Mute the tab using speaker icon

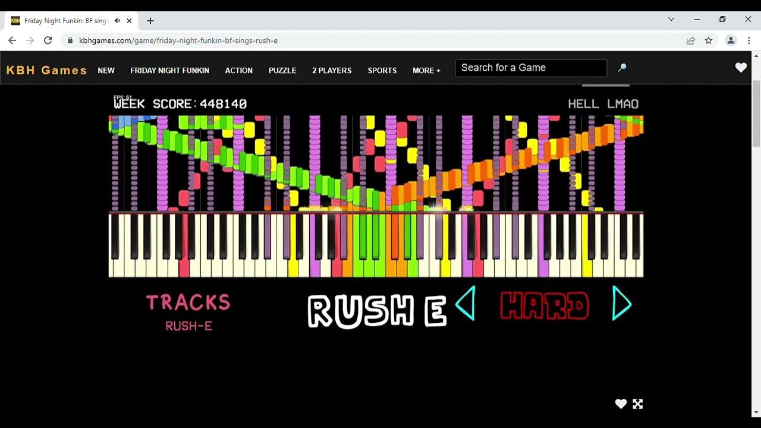(x=117, y=20)
